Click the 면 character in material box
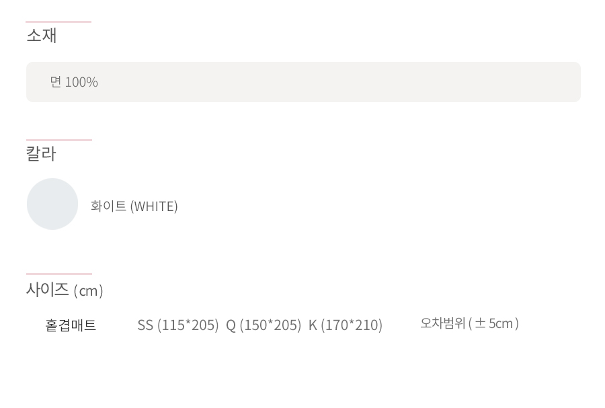 56,82
